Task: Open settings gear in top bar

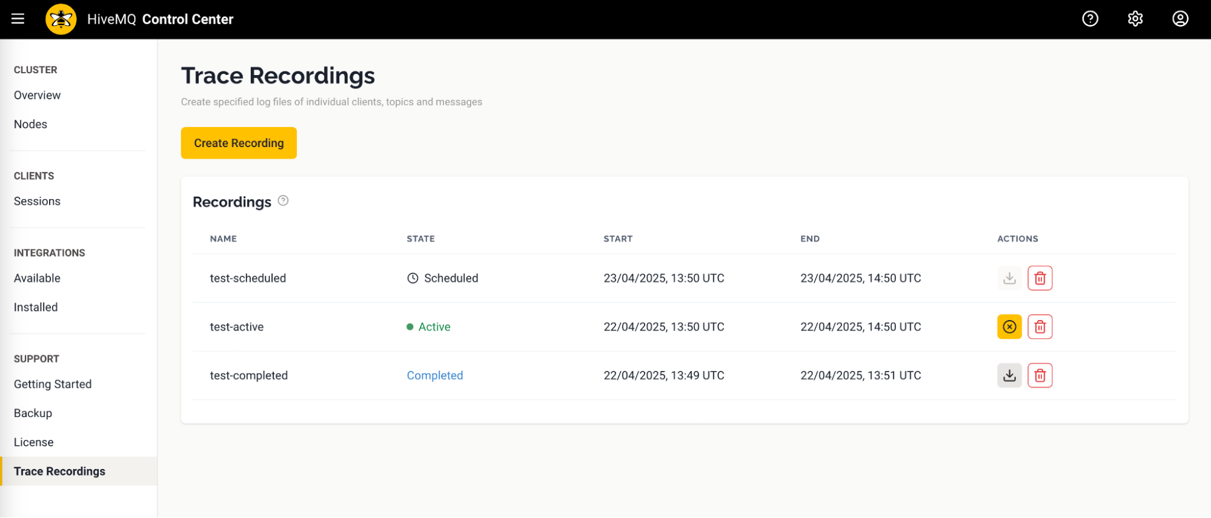Action: click(1135, 19)
